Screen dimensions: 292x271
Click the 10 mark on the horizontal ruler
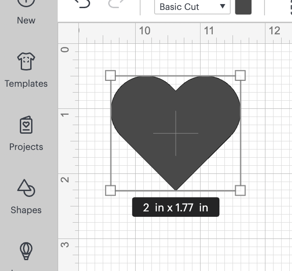click(x=144, y=31)
